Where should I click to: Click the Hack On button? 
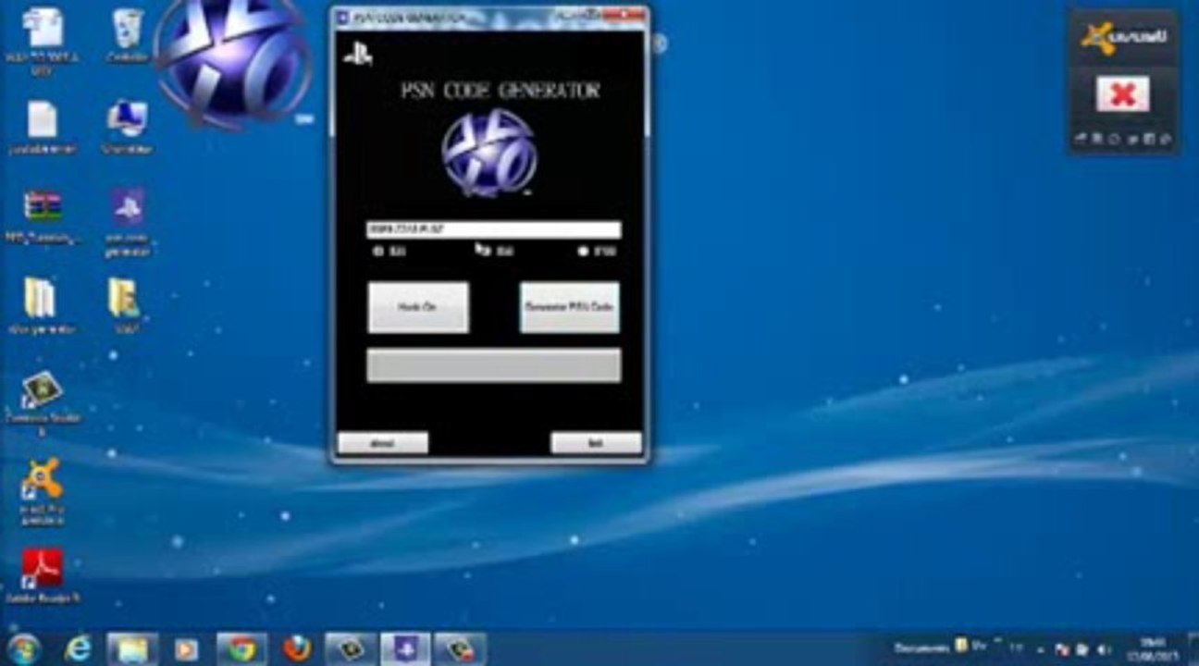point(418,307)
